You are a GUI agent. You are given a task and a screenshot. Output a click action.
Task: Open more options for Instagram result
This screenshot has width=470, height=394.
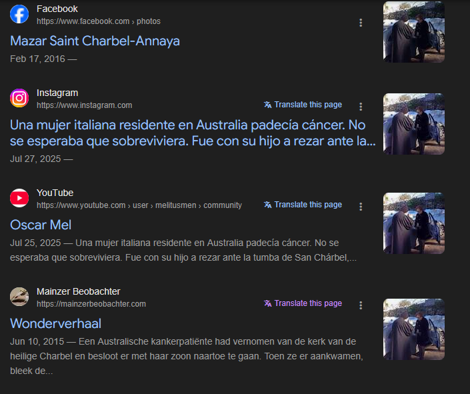pyautogui.click(x=361, y=107)
